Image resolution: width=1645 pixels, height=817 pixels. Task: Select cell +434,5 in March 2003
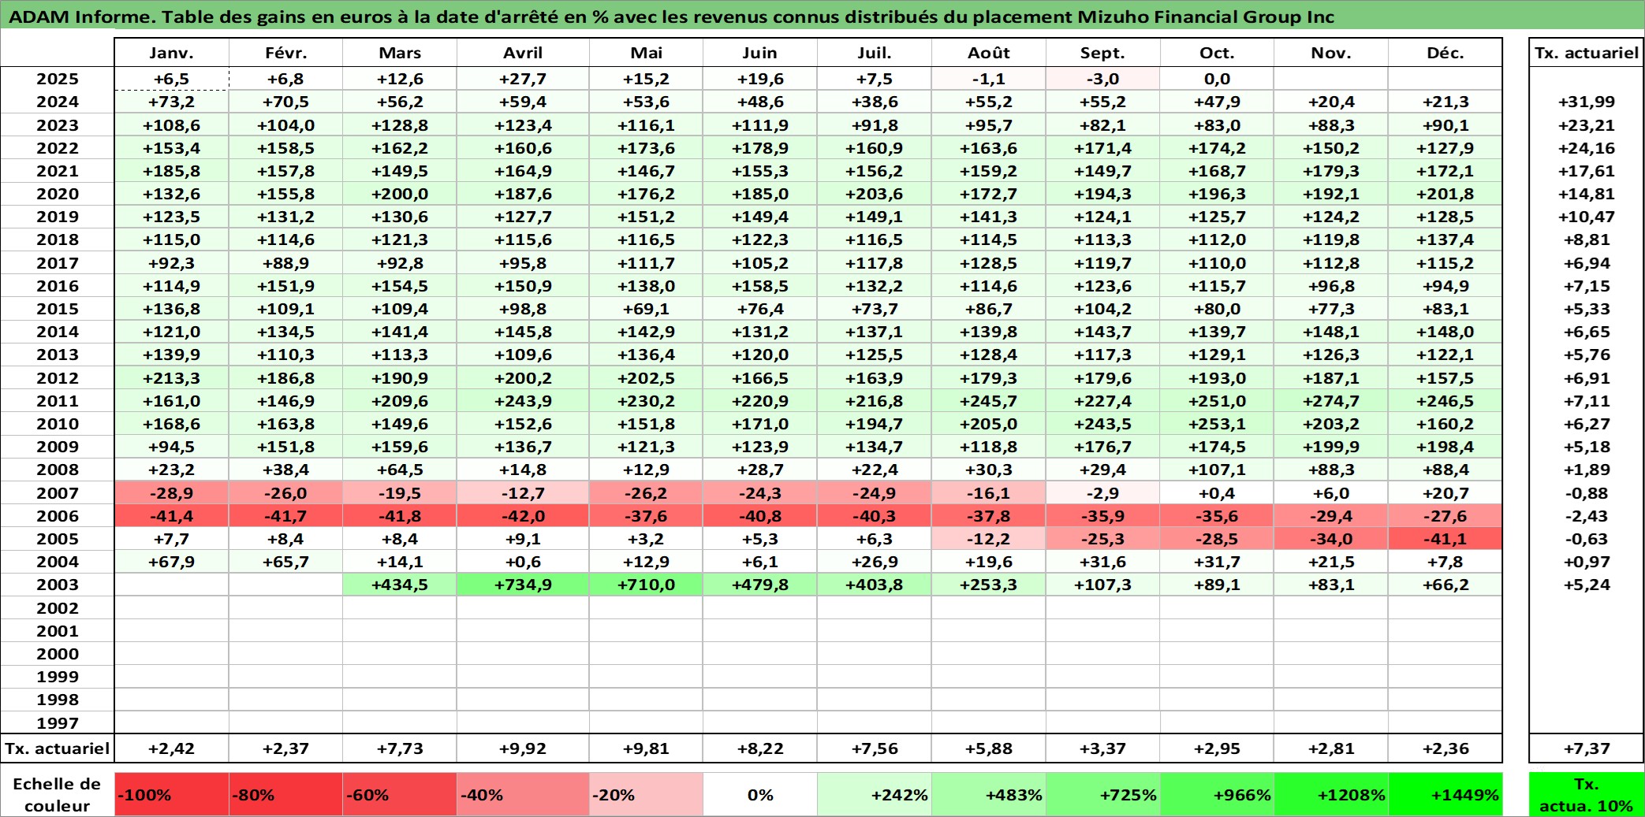(400, 585)
